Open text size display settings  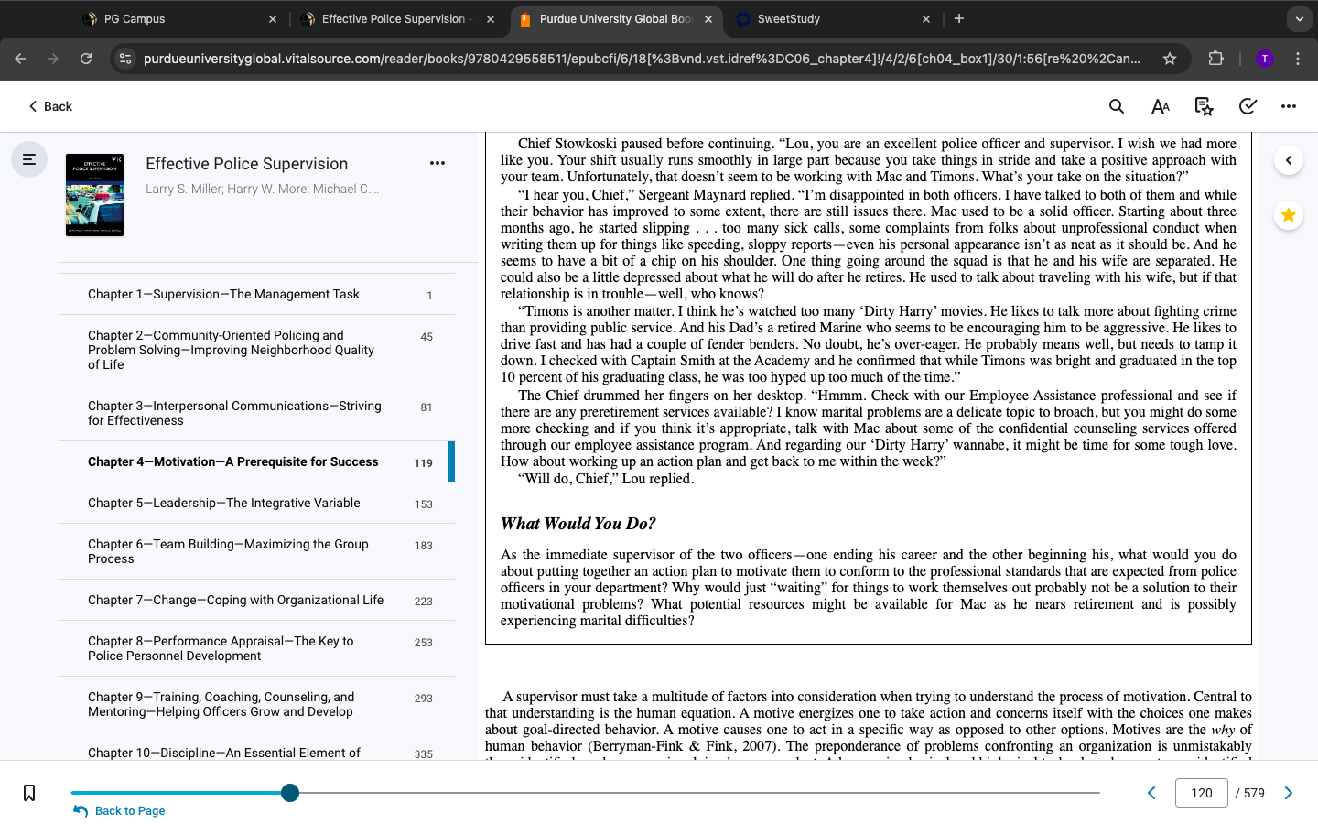tap(1160, 106)
